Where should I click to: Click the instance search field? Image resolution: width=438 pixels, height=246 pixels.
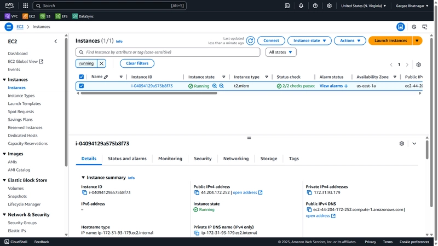pyautogui.click(x=168, y=52)
